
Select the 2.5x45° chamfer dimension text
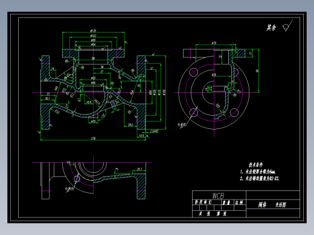coord(155,131)
